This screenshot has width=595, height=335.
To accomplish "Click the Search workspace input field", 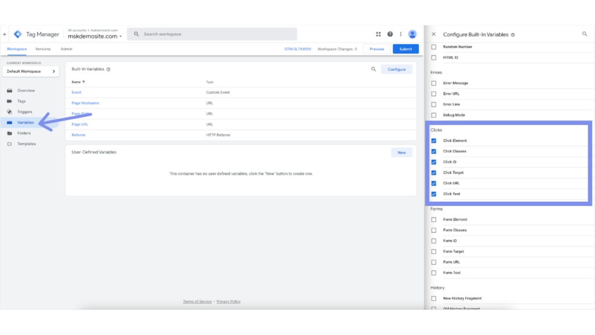I will 212,34.
